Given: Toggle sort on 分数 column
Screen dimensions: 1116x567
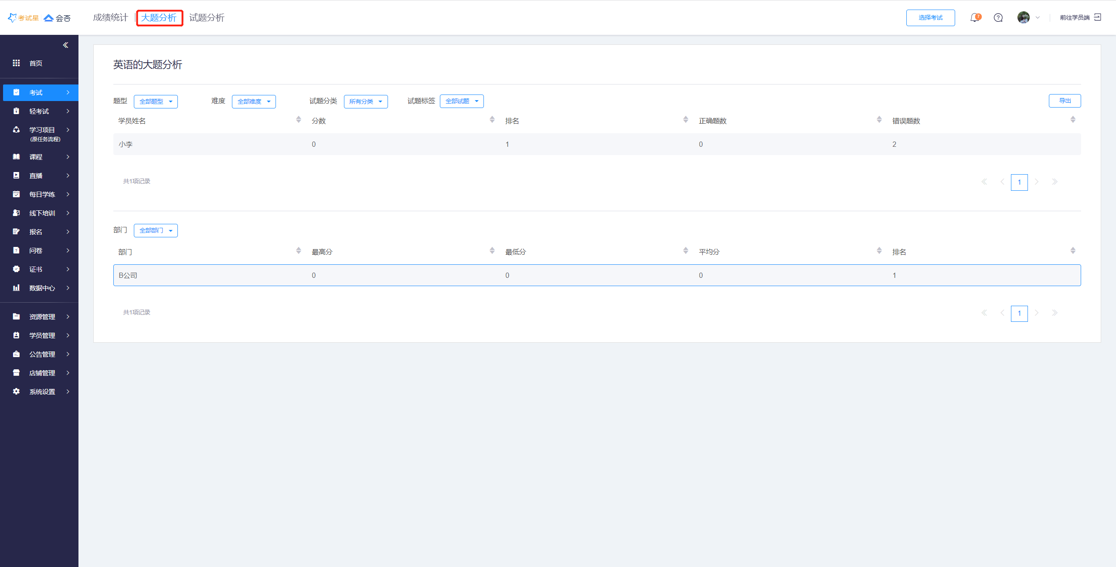Looking at the screenshot, I should 492,120.
